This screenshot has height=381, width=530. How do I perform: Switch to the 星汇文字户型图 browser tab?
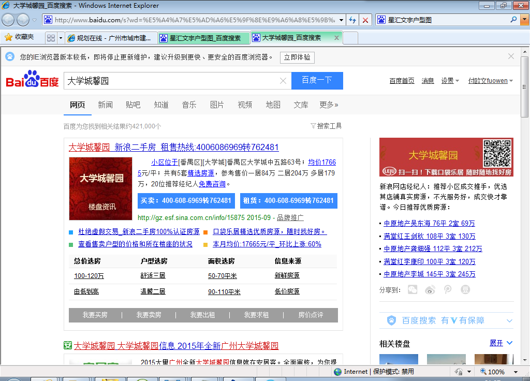tap(203, 38)
